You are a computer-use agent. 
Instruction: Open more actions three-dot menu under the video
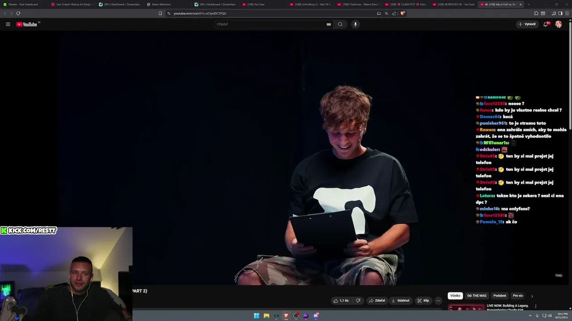tap(438, 300)
